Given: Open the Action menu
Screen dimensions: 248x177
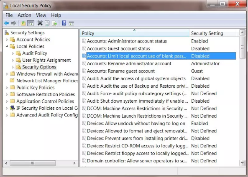Looking at the screenshot, I should (x=24, y=15).
